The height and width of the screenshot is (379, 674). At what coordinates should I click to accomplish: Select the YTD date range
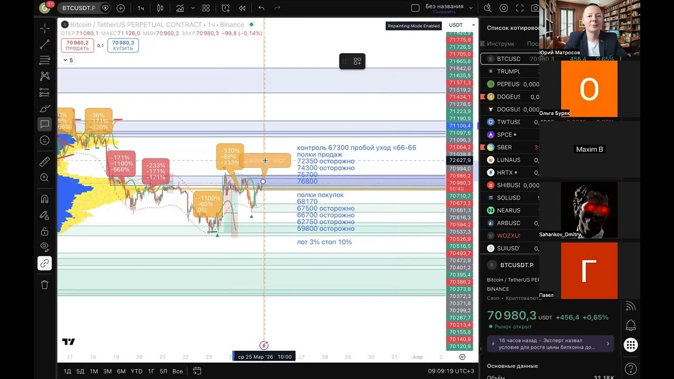(136, 371)
